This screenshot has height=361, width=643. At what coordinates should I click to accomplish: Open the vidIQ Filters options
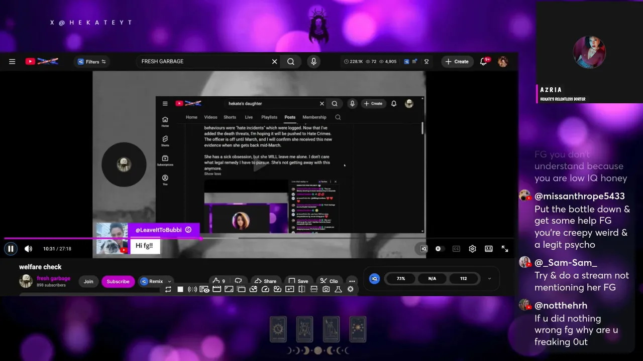pos(92,62)
